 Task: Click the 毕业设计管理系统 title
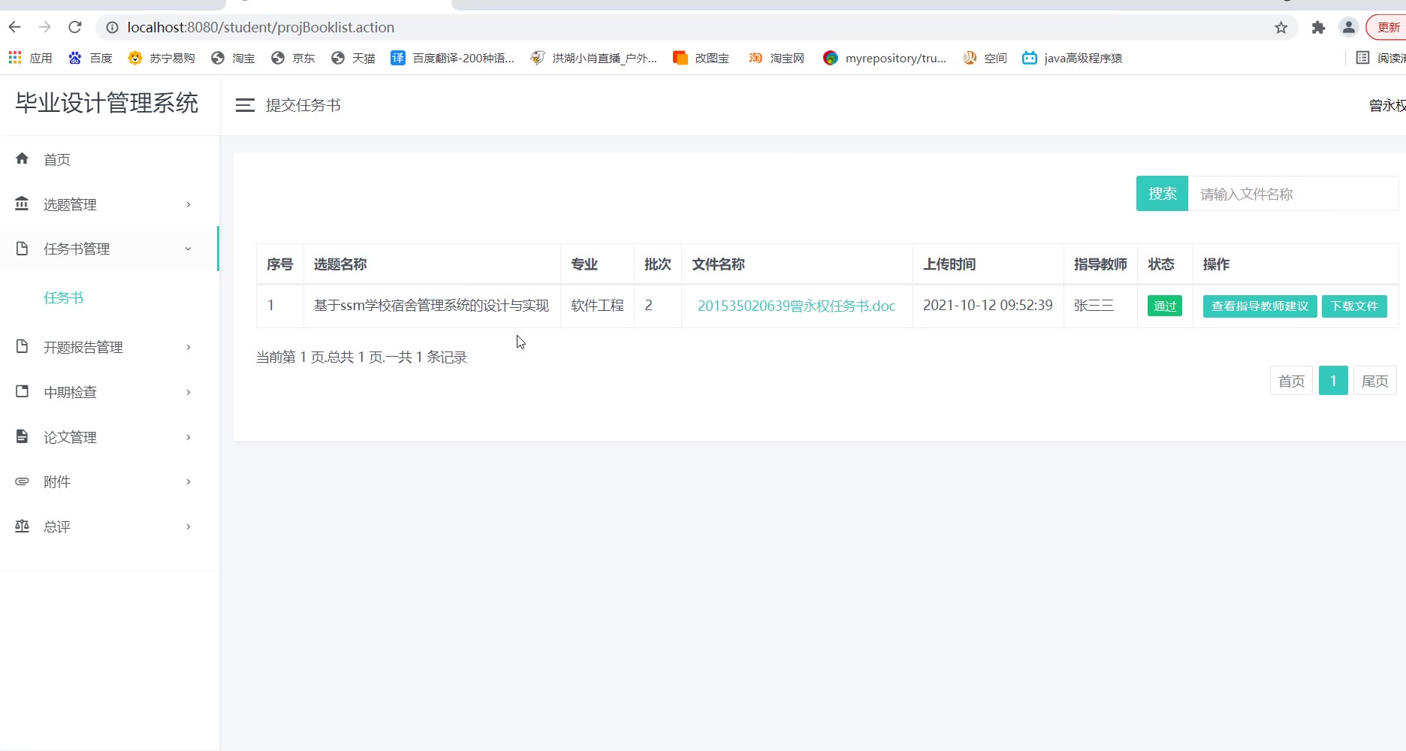click(x=107, y=103)
